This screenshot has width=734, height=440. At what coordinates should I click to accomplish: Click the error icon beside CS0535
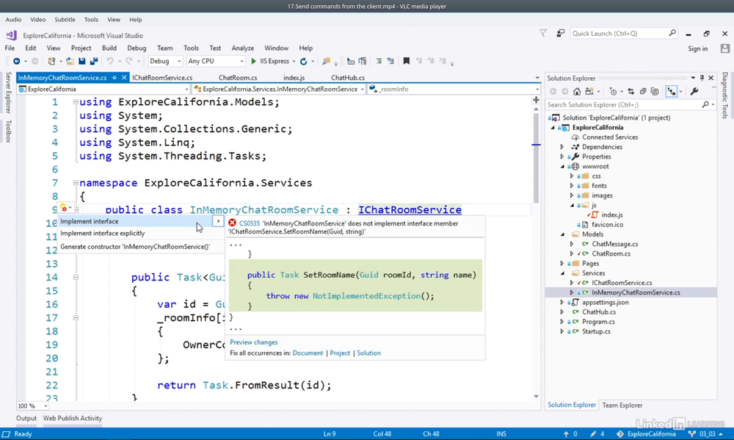232,223
